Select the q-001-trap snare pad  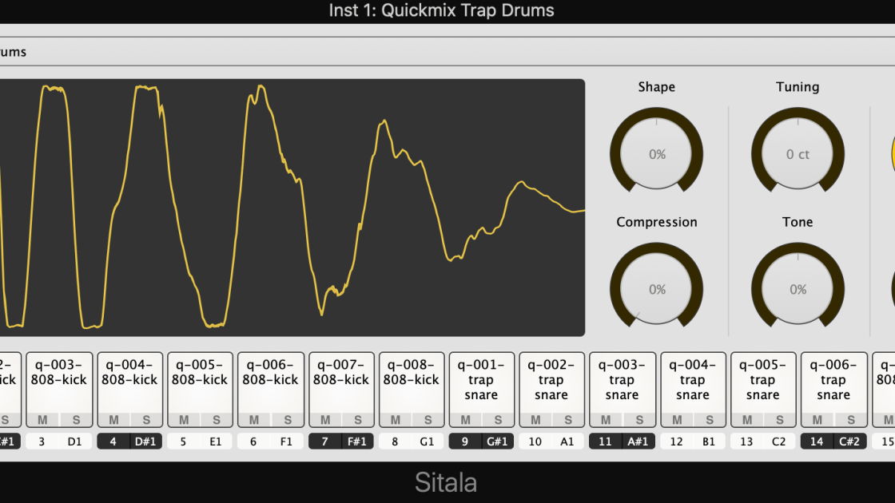tap(481, 380)
